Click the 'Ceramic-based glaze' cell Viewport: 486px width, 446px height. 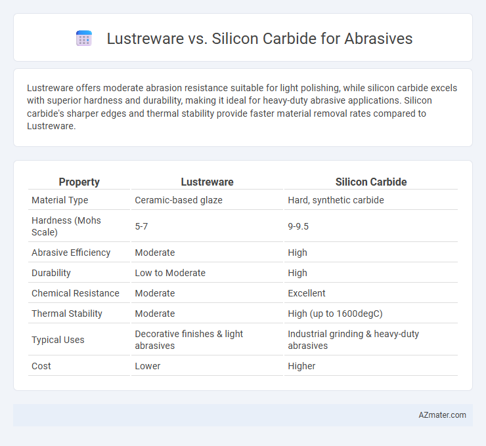179,200
